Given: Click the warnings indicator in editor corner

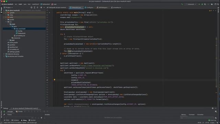Looking at the screenshot, I should pyautogui.click(x=210, y=10).
